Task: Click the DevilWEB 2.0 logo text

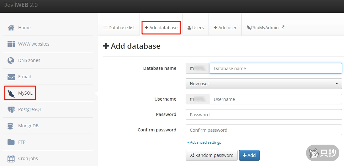Action: coord(20,5)
